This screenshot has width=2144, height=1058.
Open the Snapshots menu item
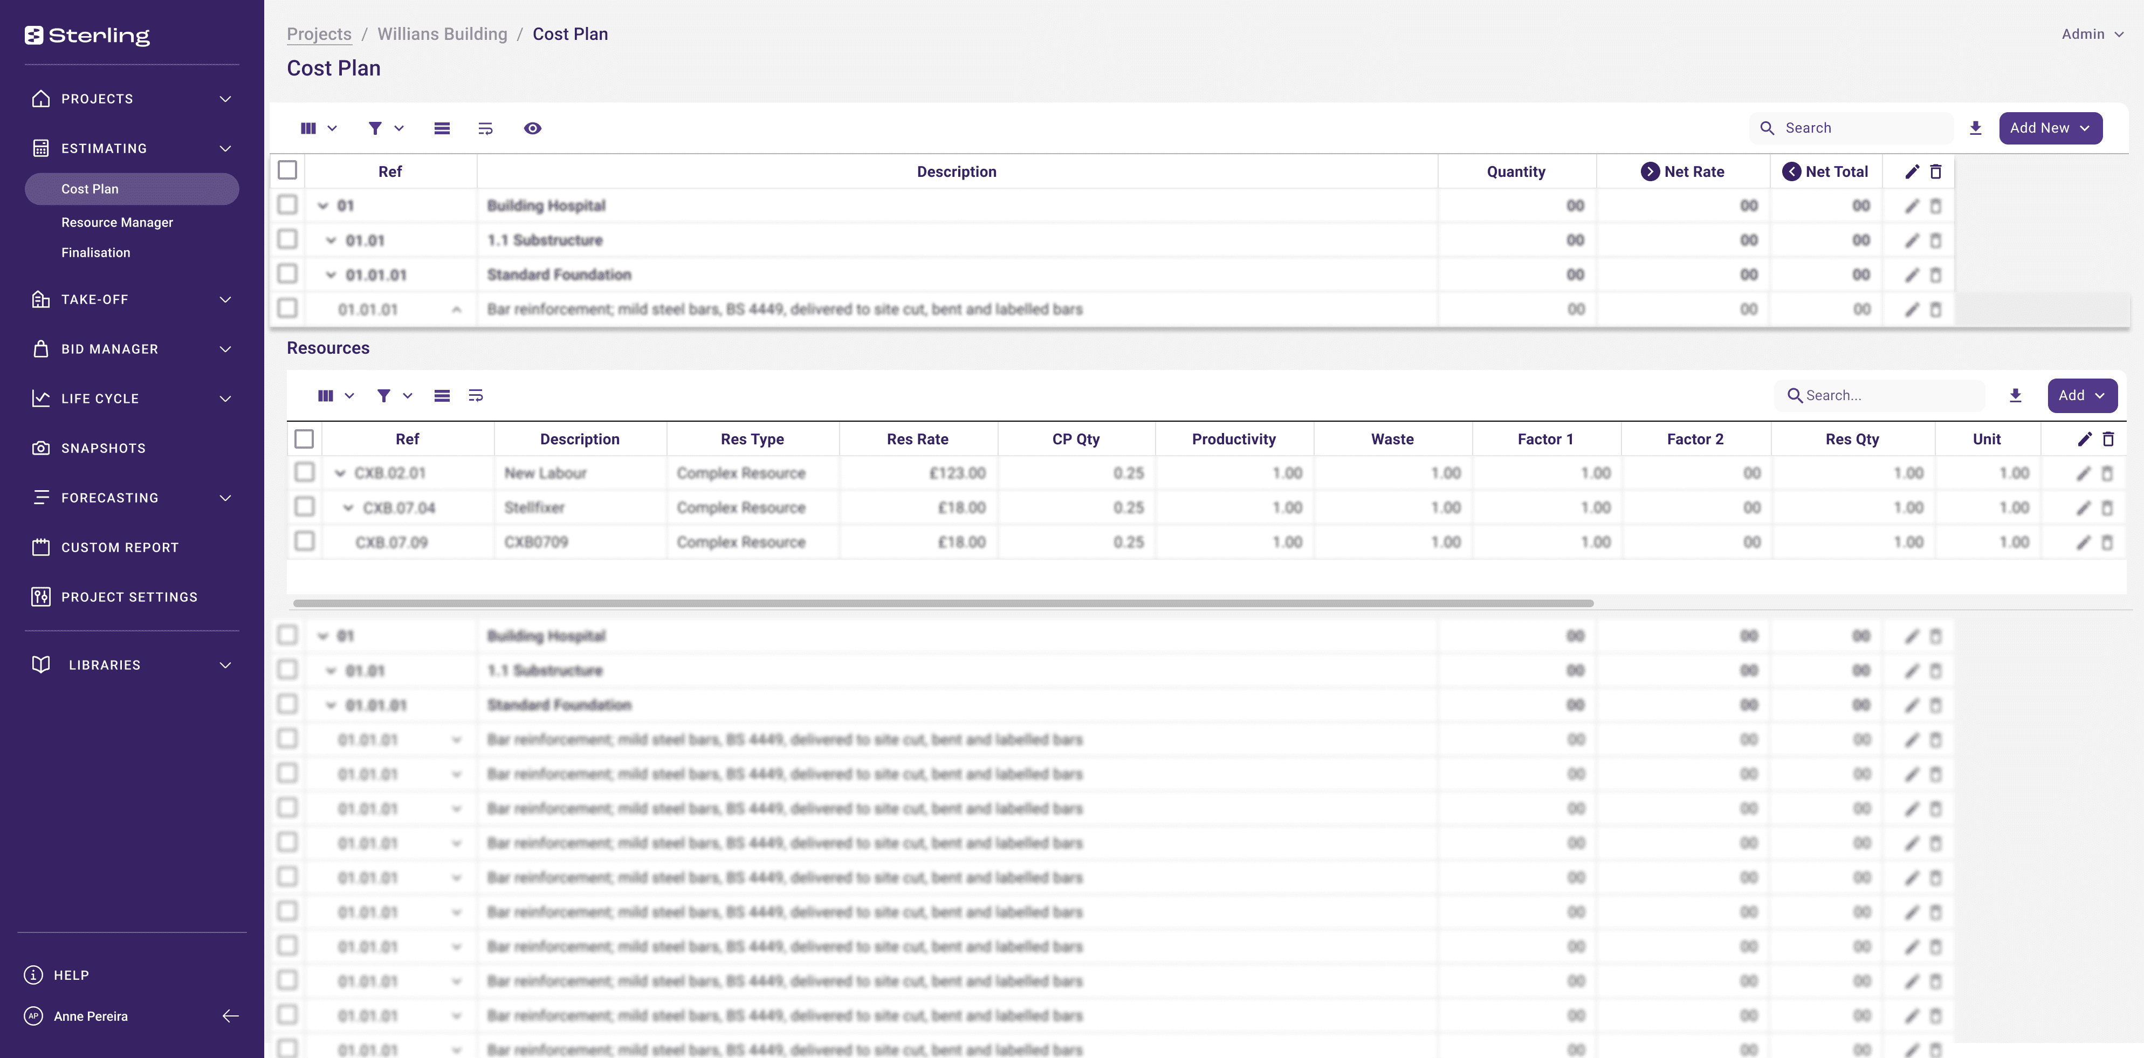[x=103, y=448]
